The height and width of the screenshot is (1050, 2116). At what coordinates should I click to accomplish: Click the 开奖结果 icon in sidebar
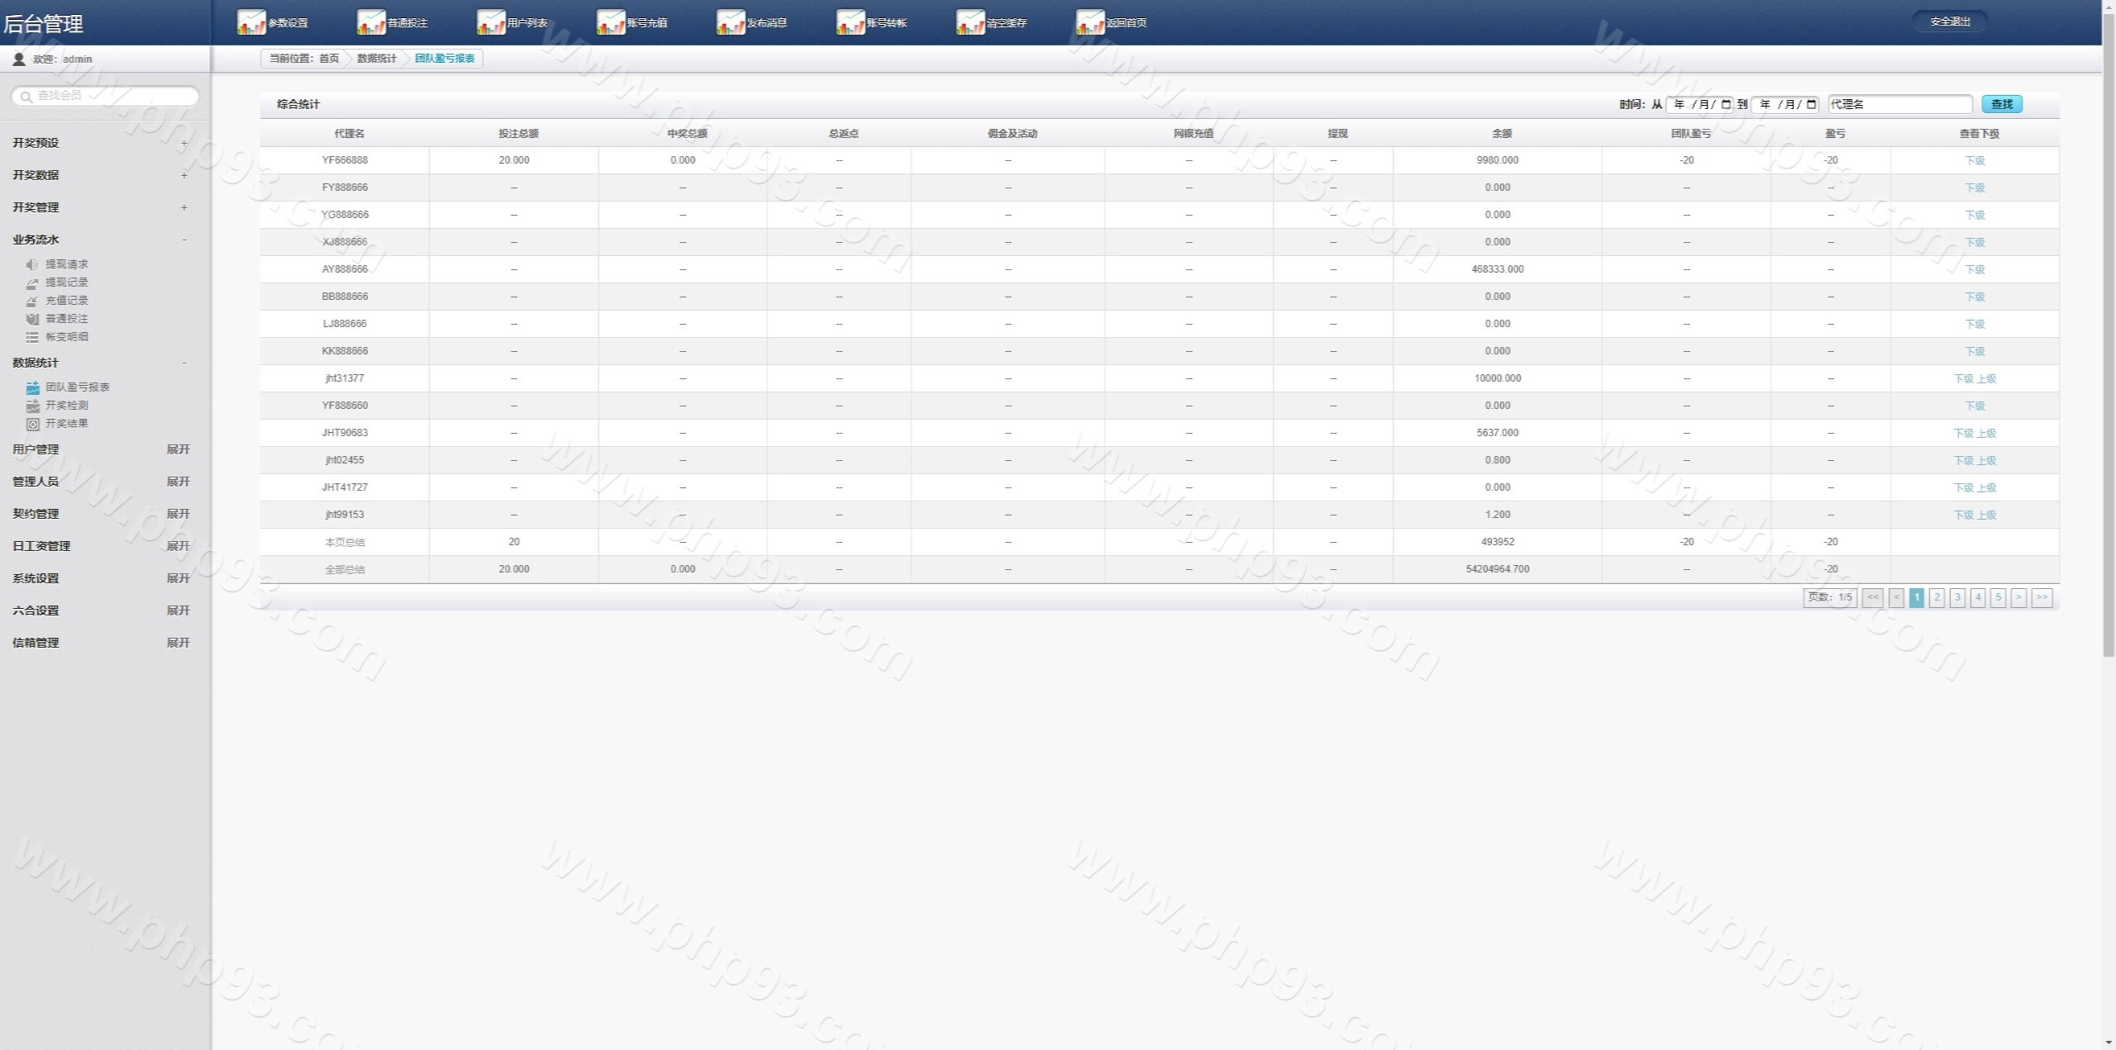pyautogui.click(x=32, y=424)
